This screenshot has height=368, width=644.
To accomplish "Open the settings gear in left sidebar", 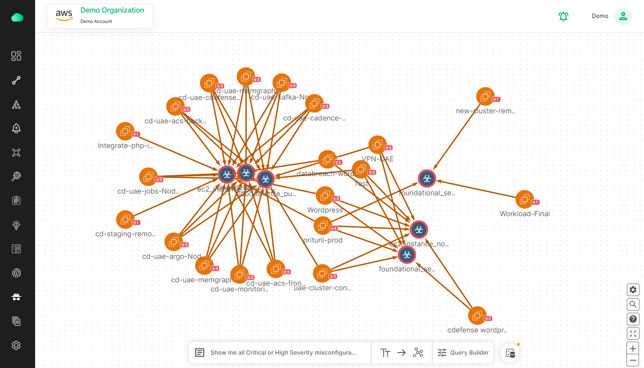I will (16, 345).
